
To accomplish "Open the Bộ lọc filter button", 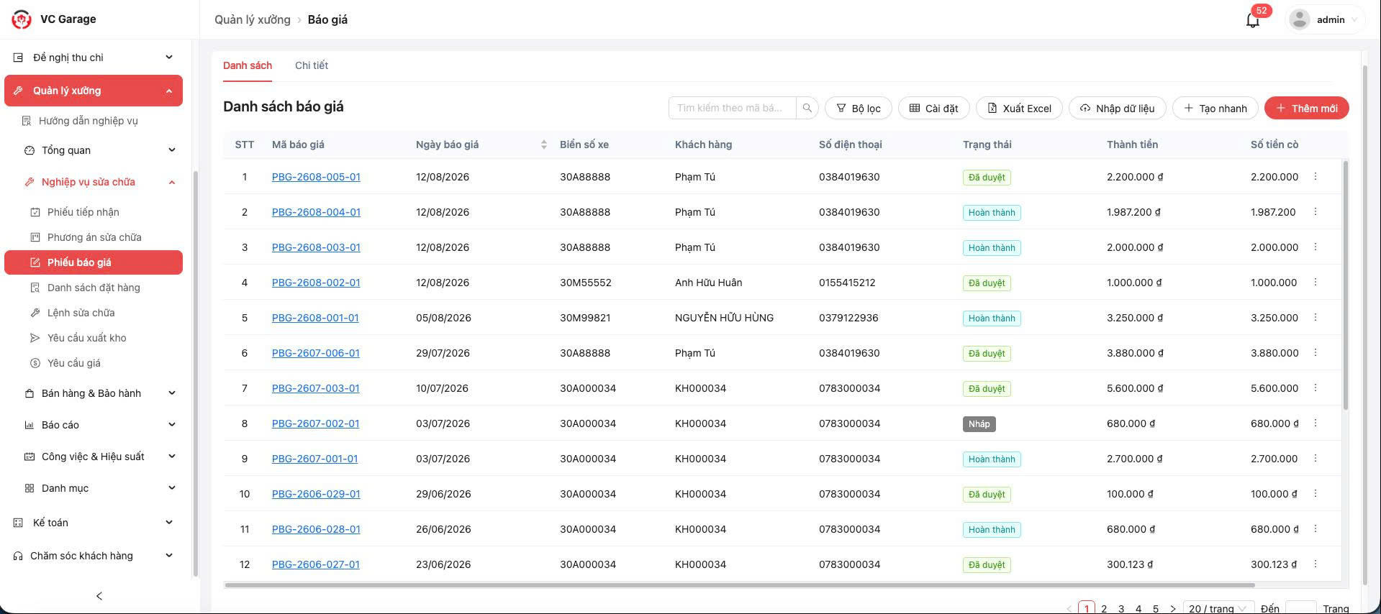I will (859, 108).
